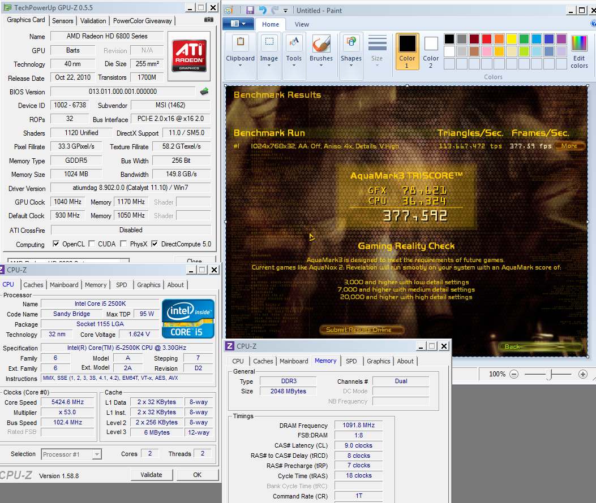Open the Processor #1 selection dropdown
596x503 pixels.
click(97, 454)
